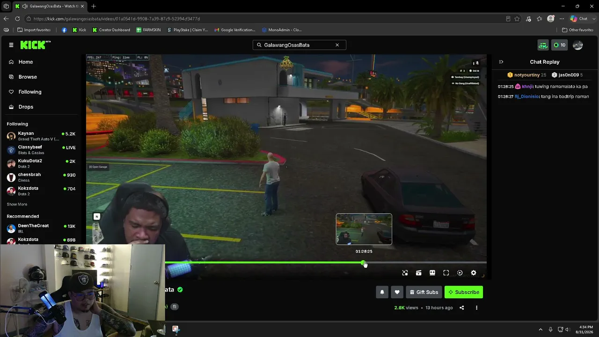
Task: Open the Kicks balance showing 10
Action: pos(560,45)
